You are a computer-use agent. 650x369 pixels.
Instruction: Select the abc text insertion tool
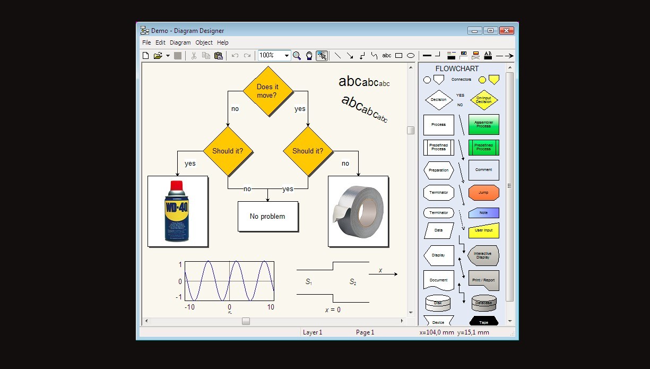coord(387,55)
